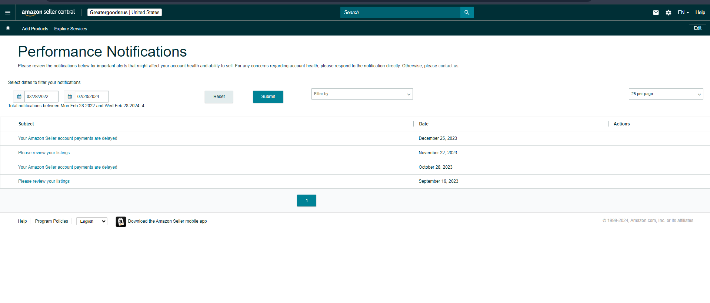Image resolution: width=710 pixels, height=303 pixels.
Task: Click the Edit button
Action: (697, 28)
